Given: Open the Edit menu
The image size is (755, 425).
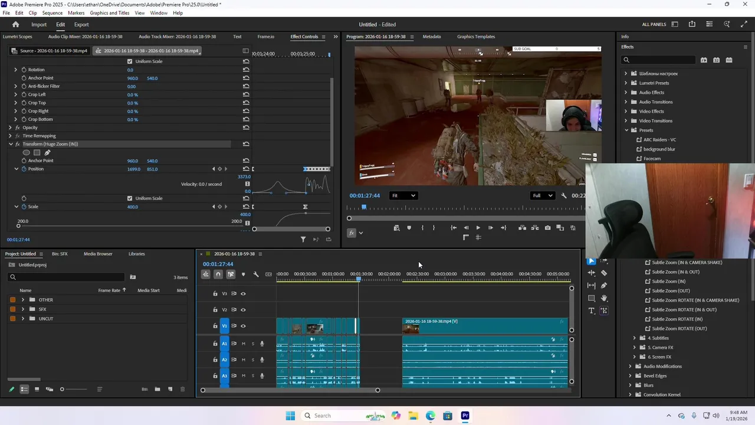Looking at the screenshot, I should (19, 13).
